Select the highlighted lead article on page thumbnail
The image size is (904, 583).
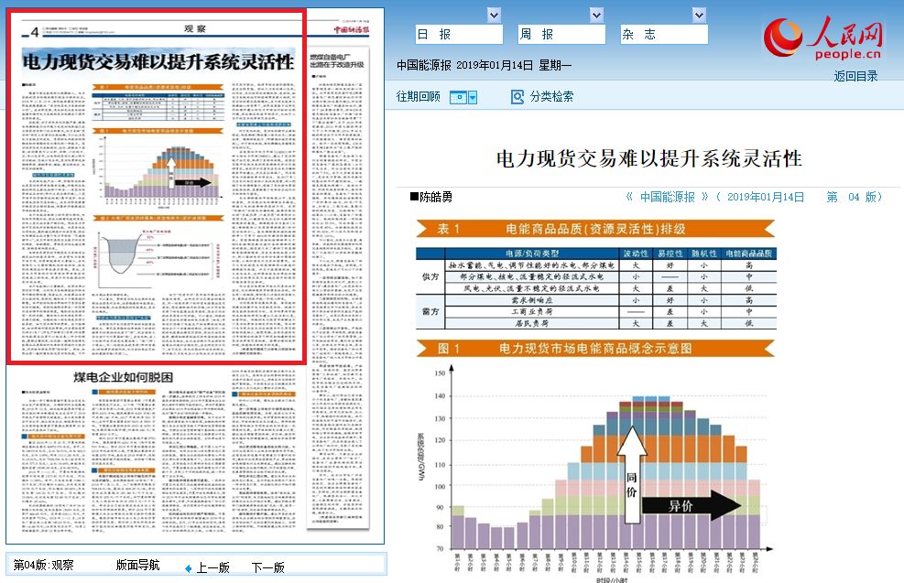(x=157, y=188)
